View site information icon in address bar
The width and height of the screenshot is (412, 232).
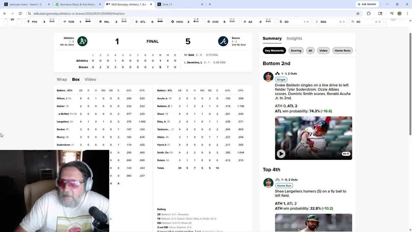pos(29,14)
